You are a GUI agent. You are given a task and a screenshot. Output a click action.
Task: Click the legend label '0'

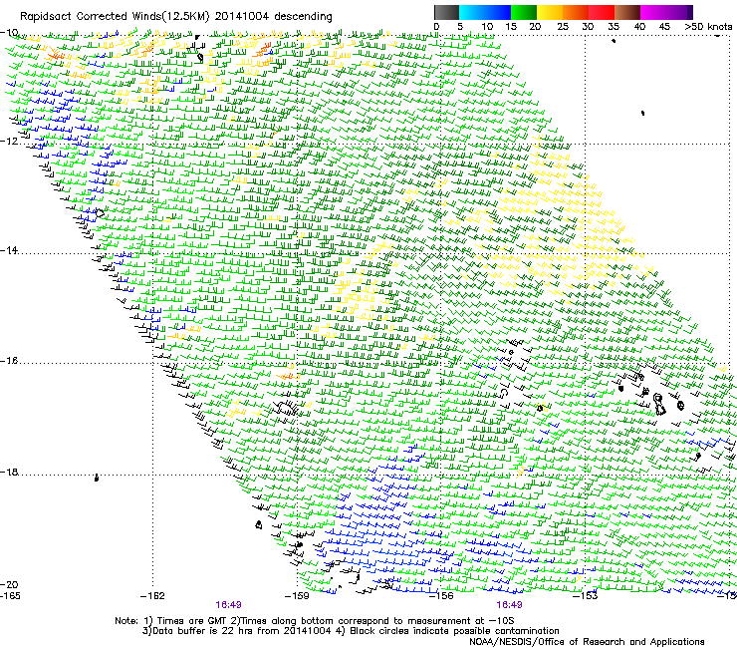coord(436,26)
